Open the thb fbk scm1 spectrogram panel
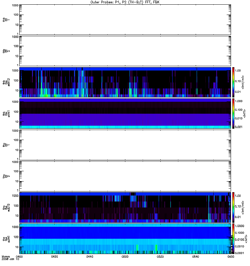This screenshot has width=250, height=266. [125, 113]
